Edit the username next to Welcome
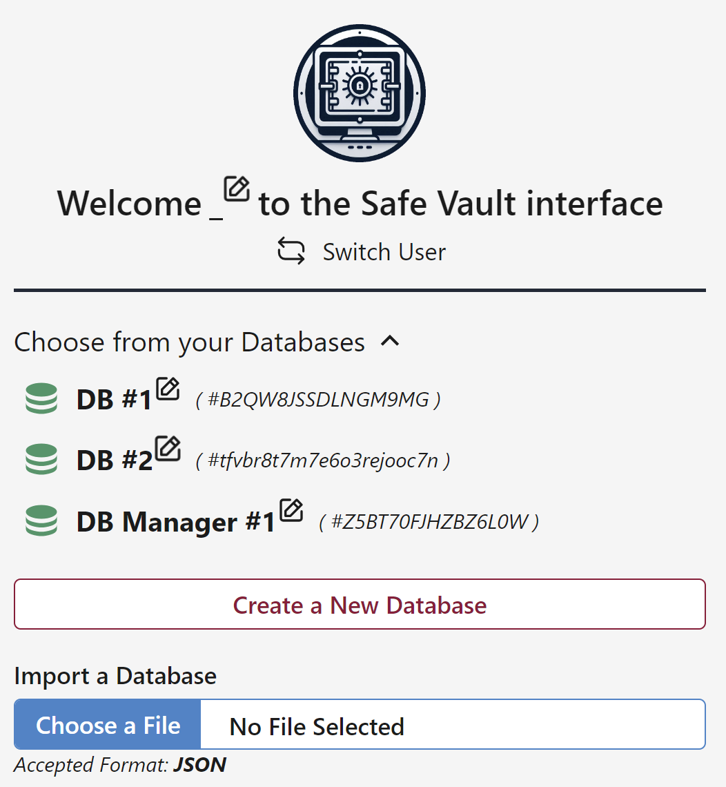The height and width of the screenshot is (787, 726). pos(237,188)
